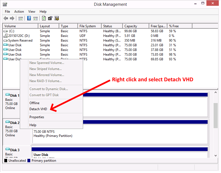Click the blue Primary partition legend swatch
The height and width of the screenshot is (173, 221).
[x=29, y=161]
